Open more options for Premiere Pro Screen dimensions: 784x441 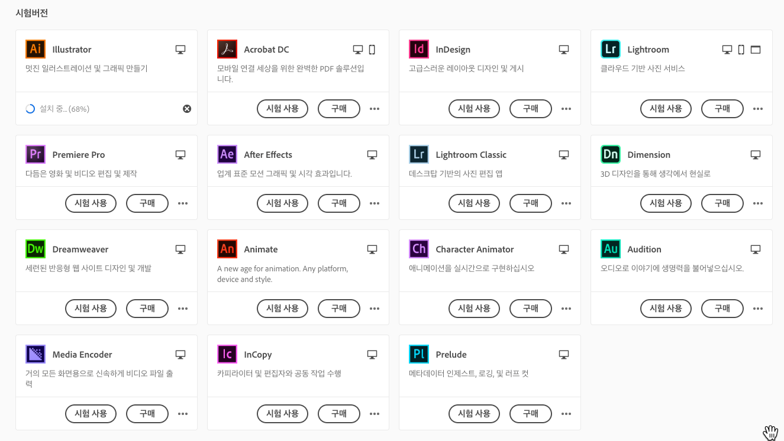pyautogui.click(x=183, y=203)
